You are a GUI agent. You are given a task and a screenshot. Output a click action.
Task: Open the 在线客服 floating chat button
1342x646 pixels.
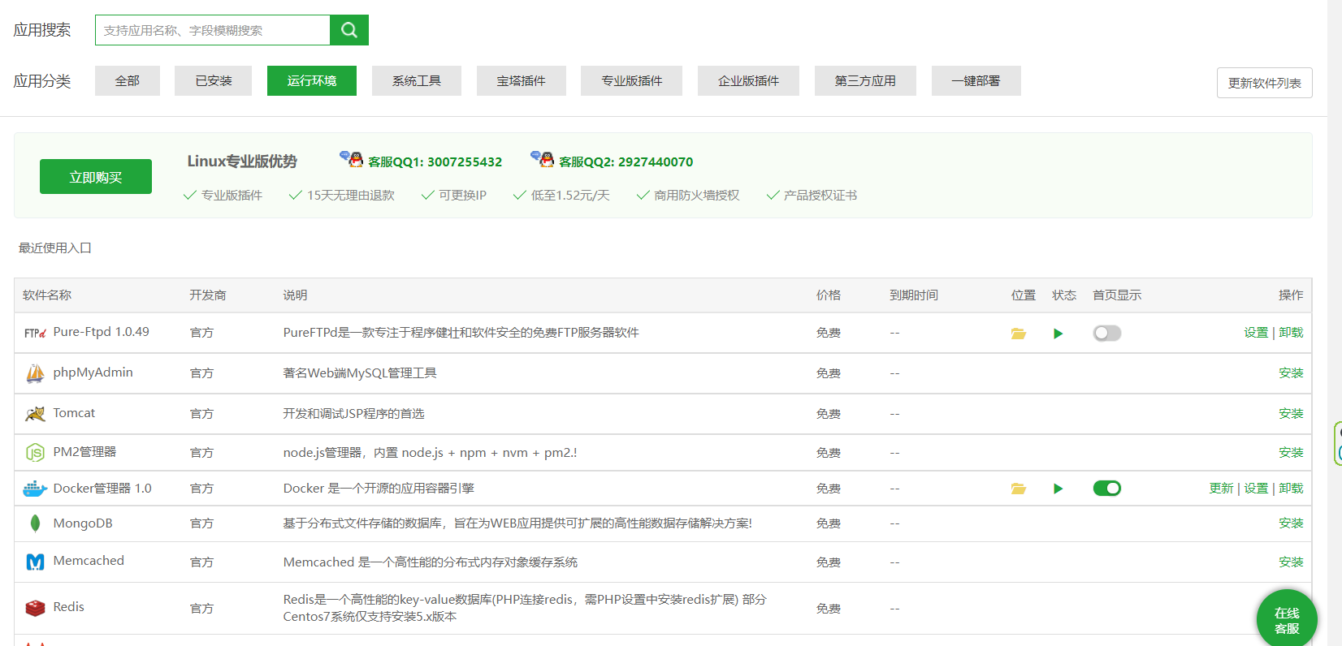click(1287, 621)
